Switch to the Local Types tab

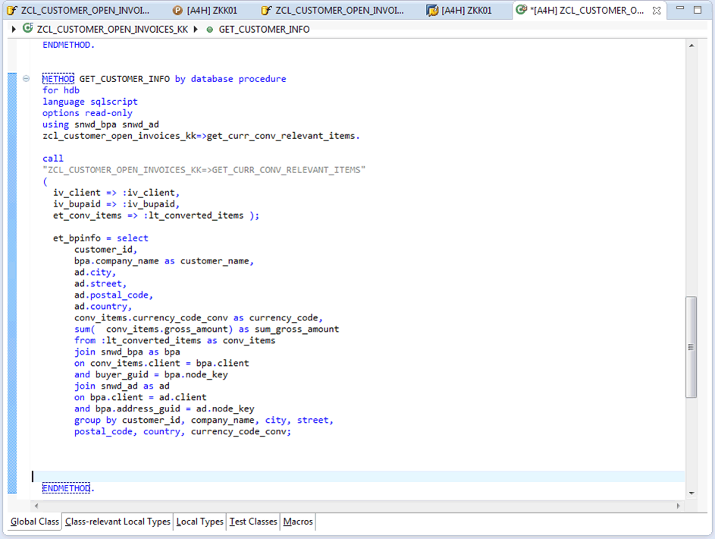coord(200,522)
